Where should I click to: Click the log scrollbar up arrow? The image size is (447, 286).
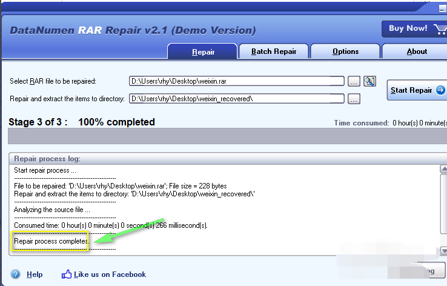click(x=443, y=170)
